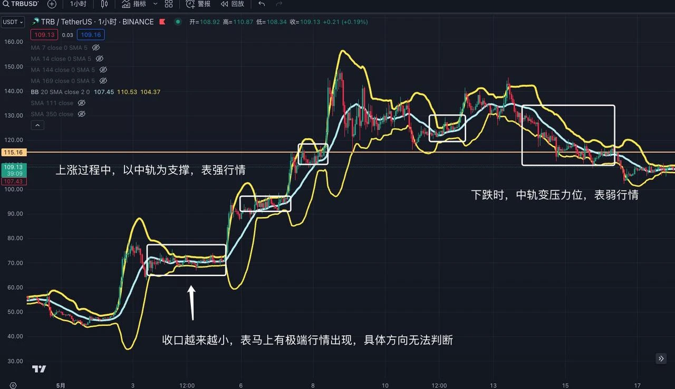Click the 115.16 price line label
Image resolution: width=675 pixels, height=389 pixels.
[14, 152]
